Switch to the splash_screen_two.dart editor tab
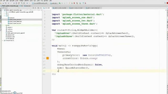Viewport: 168px width, 94px height. (x=76, y=8)
